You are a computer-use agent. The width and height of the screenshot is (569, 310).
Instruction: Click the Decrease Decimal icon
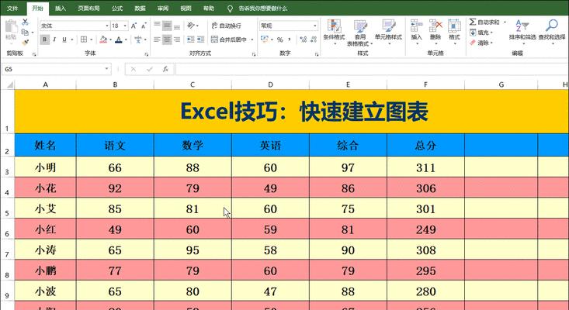(x=313, y=40)
